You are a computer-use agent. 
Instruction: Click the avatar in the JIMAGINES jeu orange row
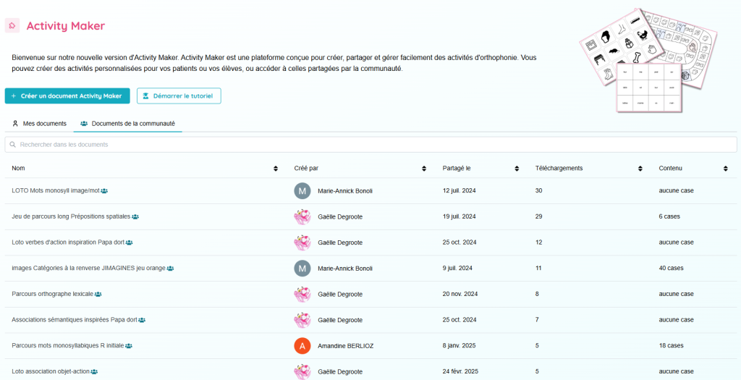pos(302,269)
